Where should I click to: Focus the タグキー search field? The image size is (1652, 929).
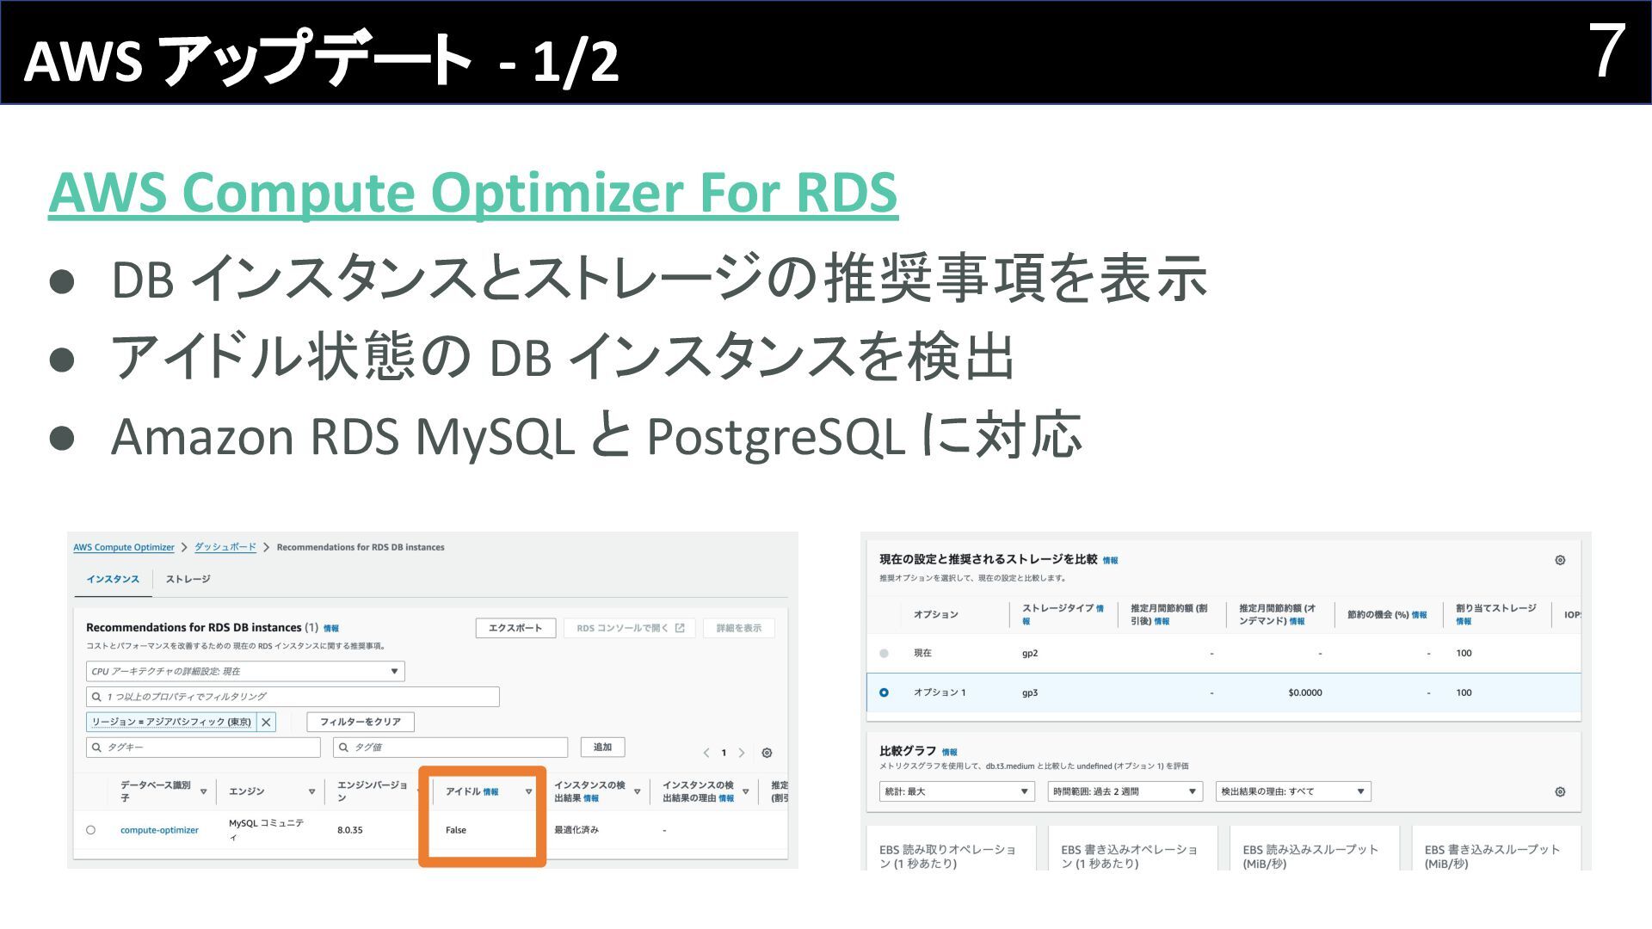tap(203, 748)
